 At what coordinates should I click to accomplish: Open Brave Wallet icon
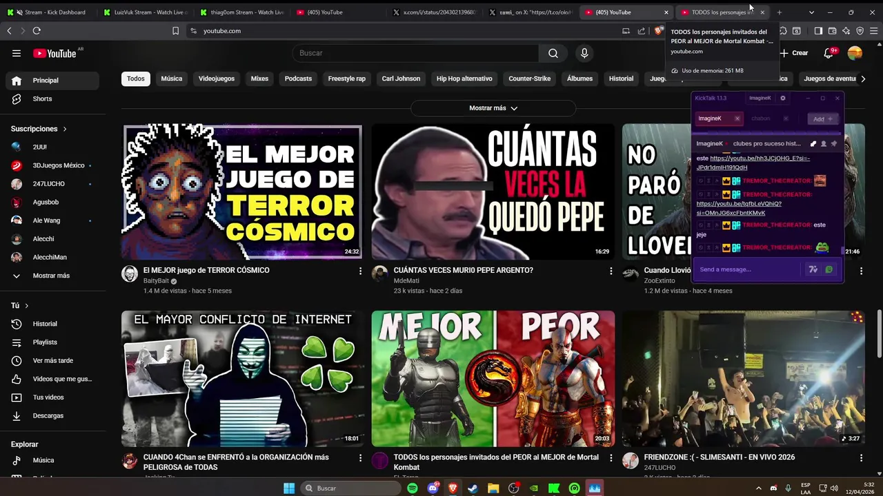[x=833, y=31]
